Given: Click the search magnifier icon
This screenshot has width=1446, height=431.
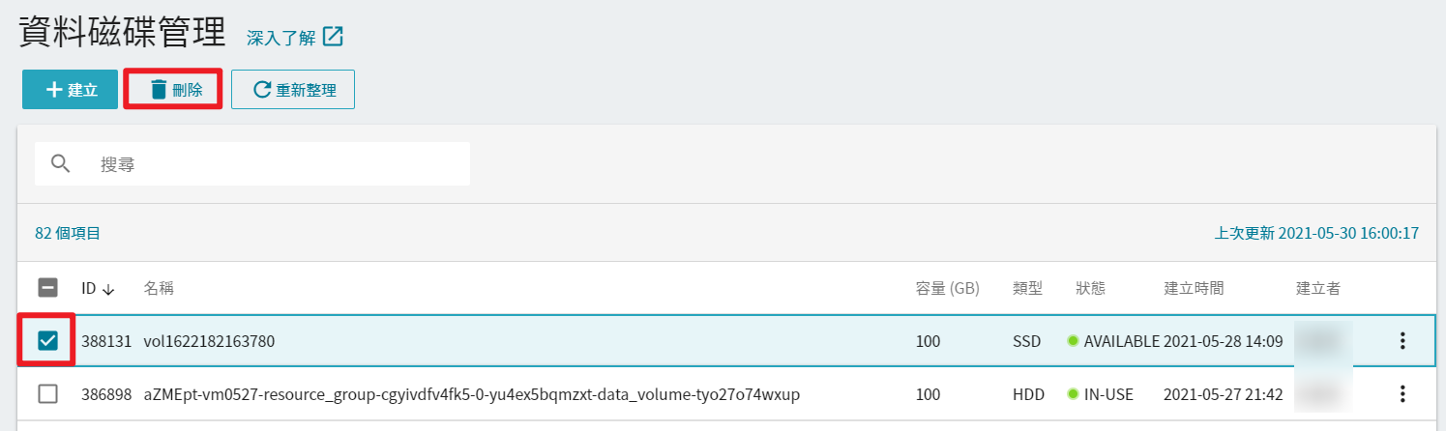Looking at the screenshot, I should pos(61,164).
